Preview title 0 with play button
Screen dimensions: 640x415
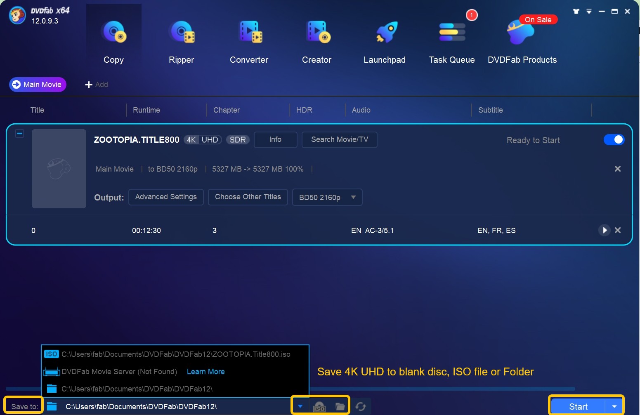604,230
